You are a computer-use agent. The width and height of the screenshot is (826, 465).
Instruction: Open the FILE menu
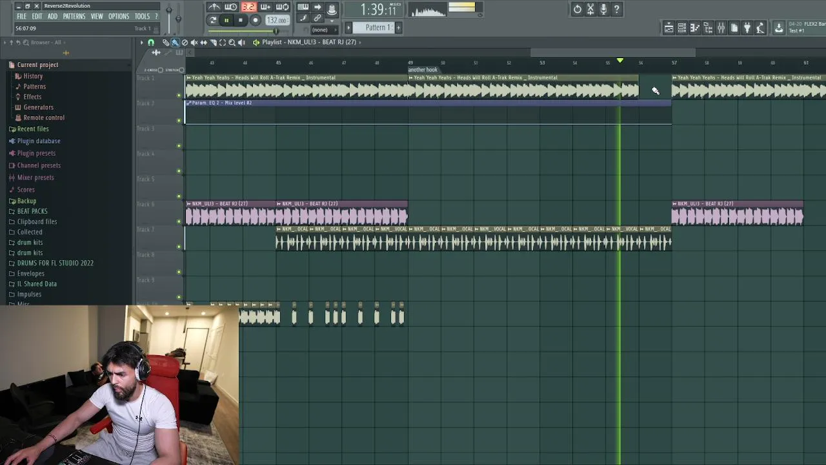(21, 16)
